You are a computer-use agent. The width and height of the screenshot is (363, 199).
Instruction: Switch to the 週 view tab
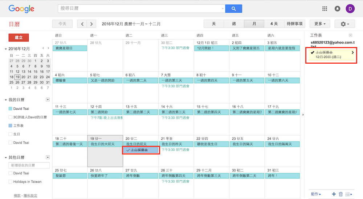point(234,24)
